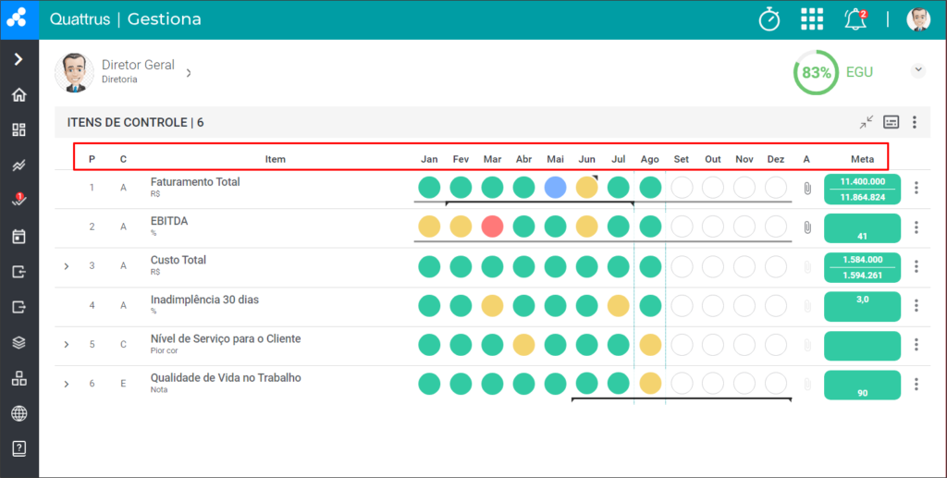Open Inadimplência 30 dias item
Viewport: 947px width, 478px height.
204,300
